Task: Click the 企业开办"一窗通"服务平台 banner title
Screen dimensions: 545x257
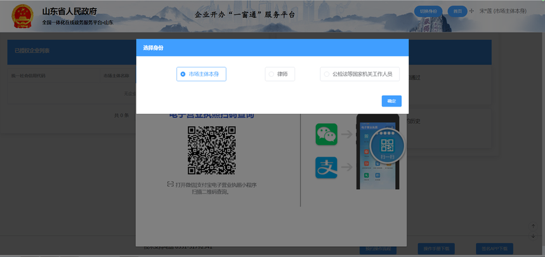Action: 245,15
